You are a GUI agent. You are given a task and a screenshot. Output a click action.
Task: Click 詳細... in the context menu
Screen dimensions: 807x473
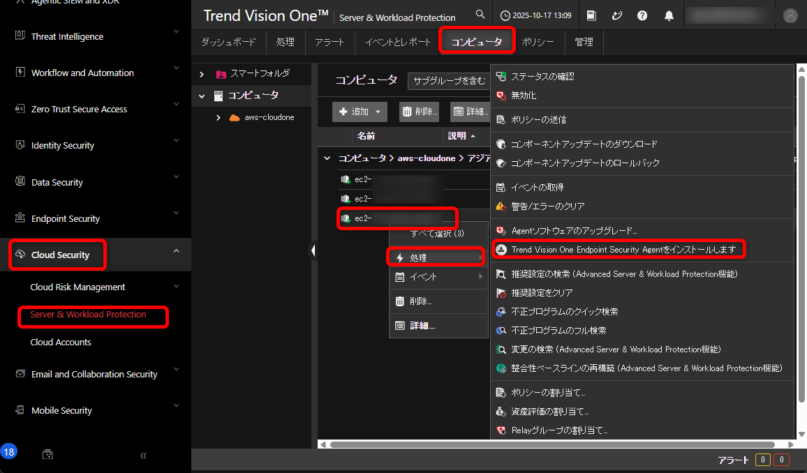(438, 325)
